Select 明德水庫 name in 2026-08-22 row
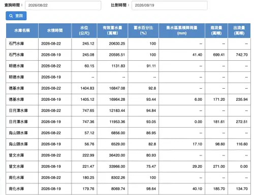The width and height of the screenshot is (254, 195). 16,66
